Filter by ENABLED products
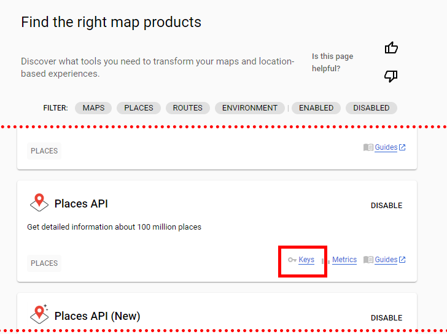Image resolution: width=447 pixels, height=334 pixels. tap(316, 108)
